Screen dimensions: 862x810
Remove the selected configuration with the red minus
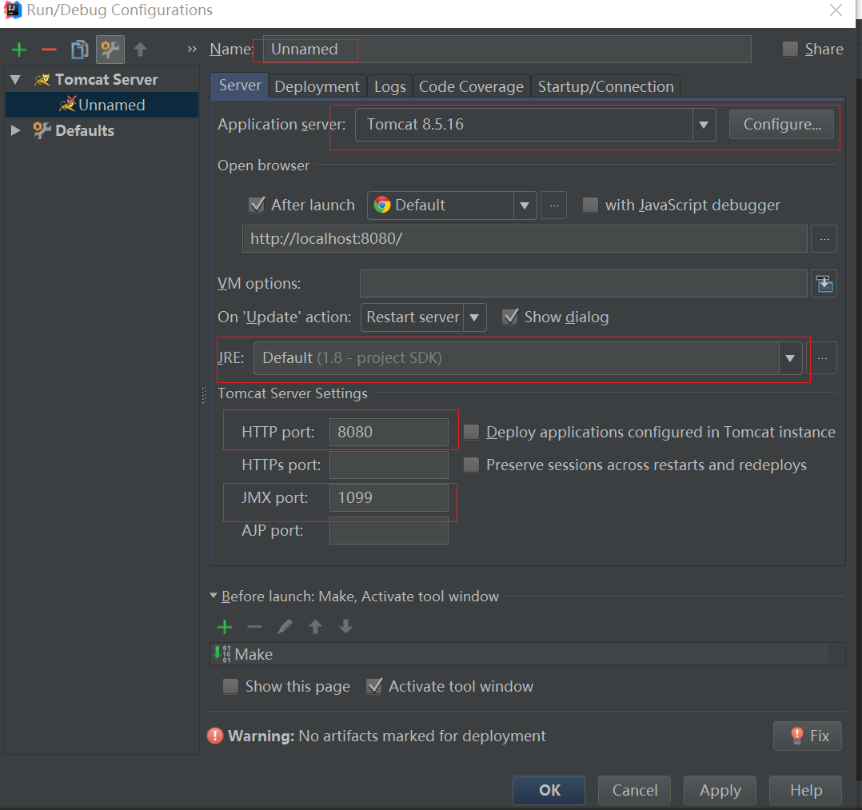[x=49, y=50]
